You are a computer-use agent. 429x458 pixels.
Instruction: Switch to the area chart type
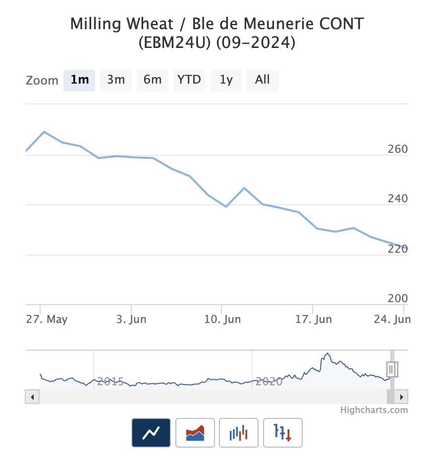click(195, 433)
